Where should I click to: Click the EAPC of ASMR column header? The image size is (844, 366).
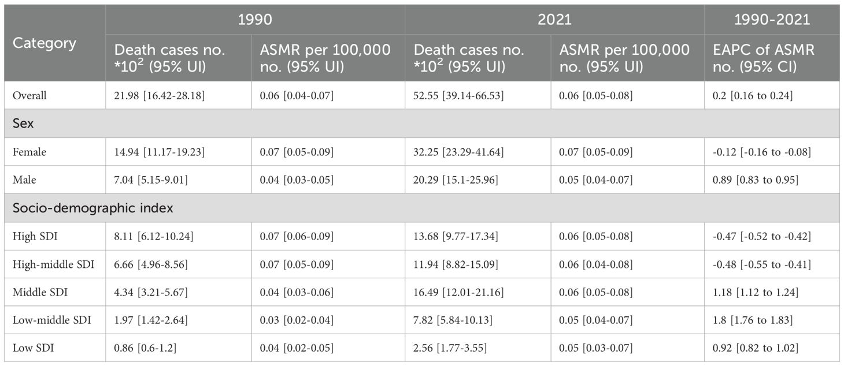[764, 58]
